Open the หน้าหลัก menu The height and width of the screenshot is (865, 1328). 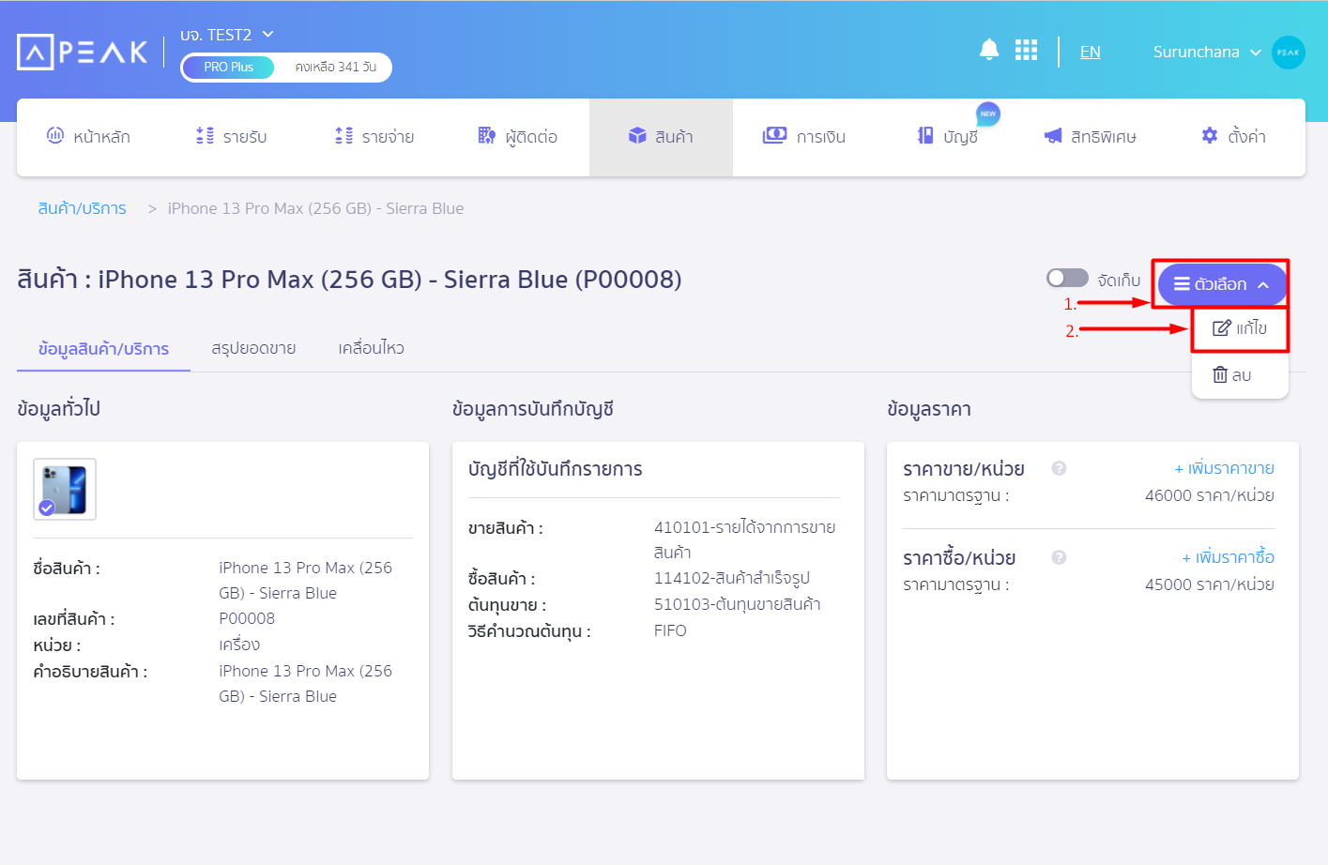click(x=88, y=137)
